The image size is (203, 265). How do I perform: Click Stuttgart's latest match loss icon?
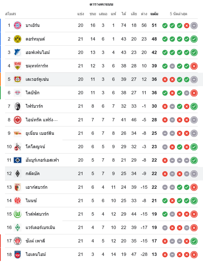[x=194, y=66]
